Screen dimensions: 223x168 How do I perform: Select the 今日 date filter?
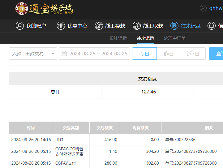144,54
